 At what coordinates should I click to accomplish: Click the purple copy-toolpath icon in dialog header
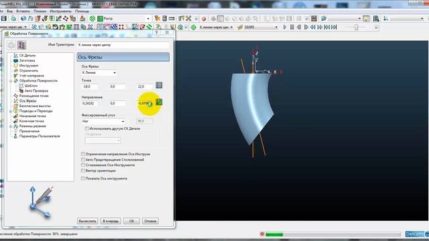[21, 45]
